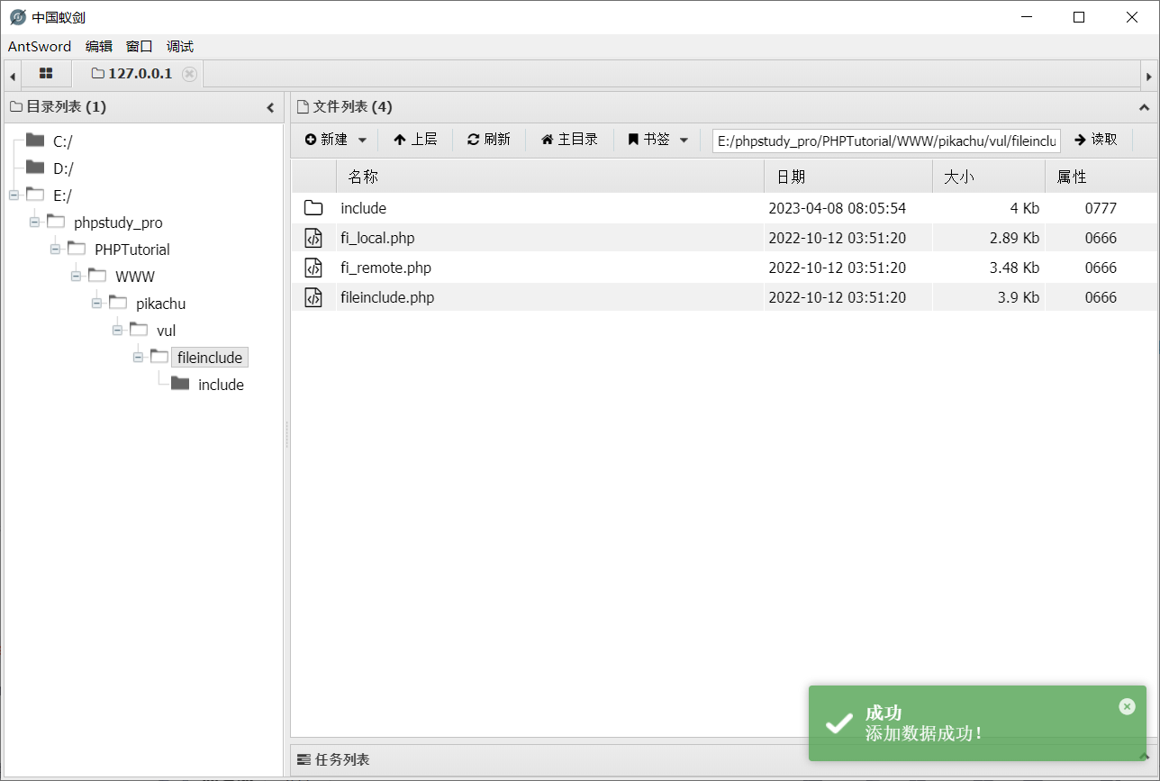Collapse the 目录列表 panel with its arrow

point(270,108)
